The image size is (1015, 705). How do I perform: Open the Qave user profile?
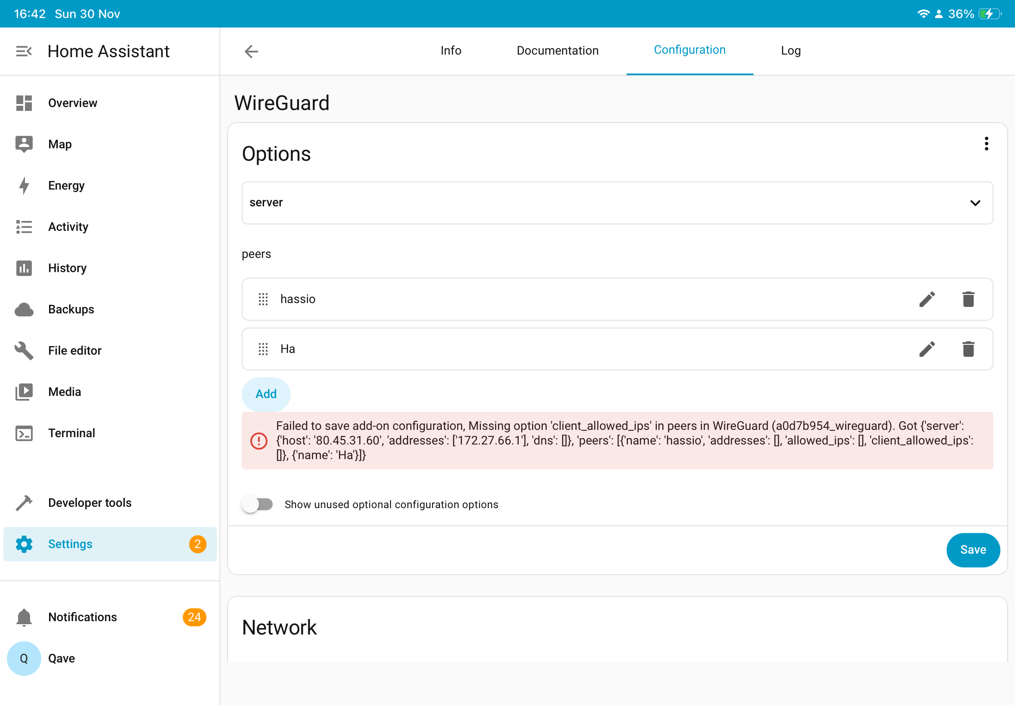point(61,658)
